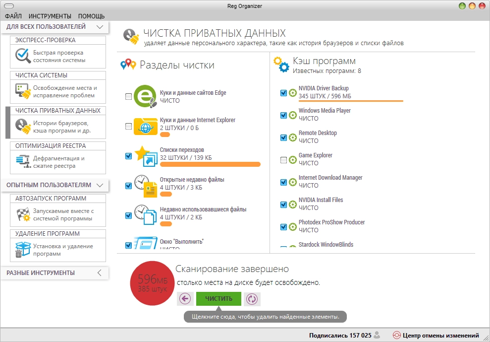Click the gear icon beside Game Explorer
Viewport: 490px width, 342px height.
tap(292, 160)
